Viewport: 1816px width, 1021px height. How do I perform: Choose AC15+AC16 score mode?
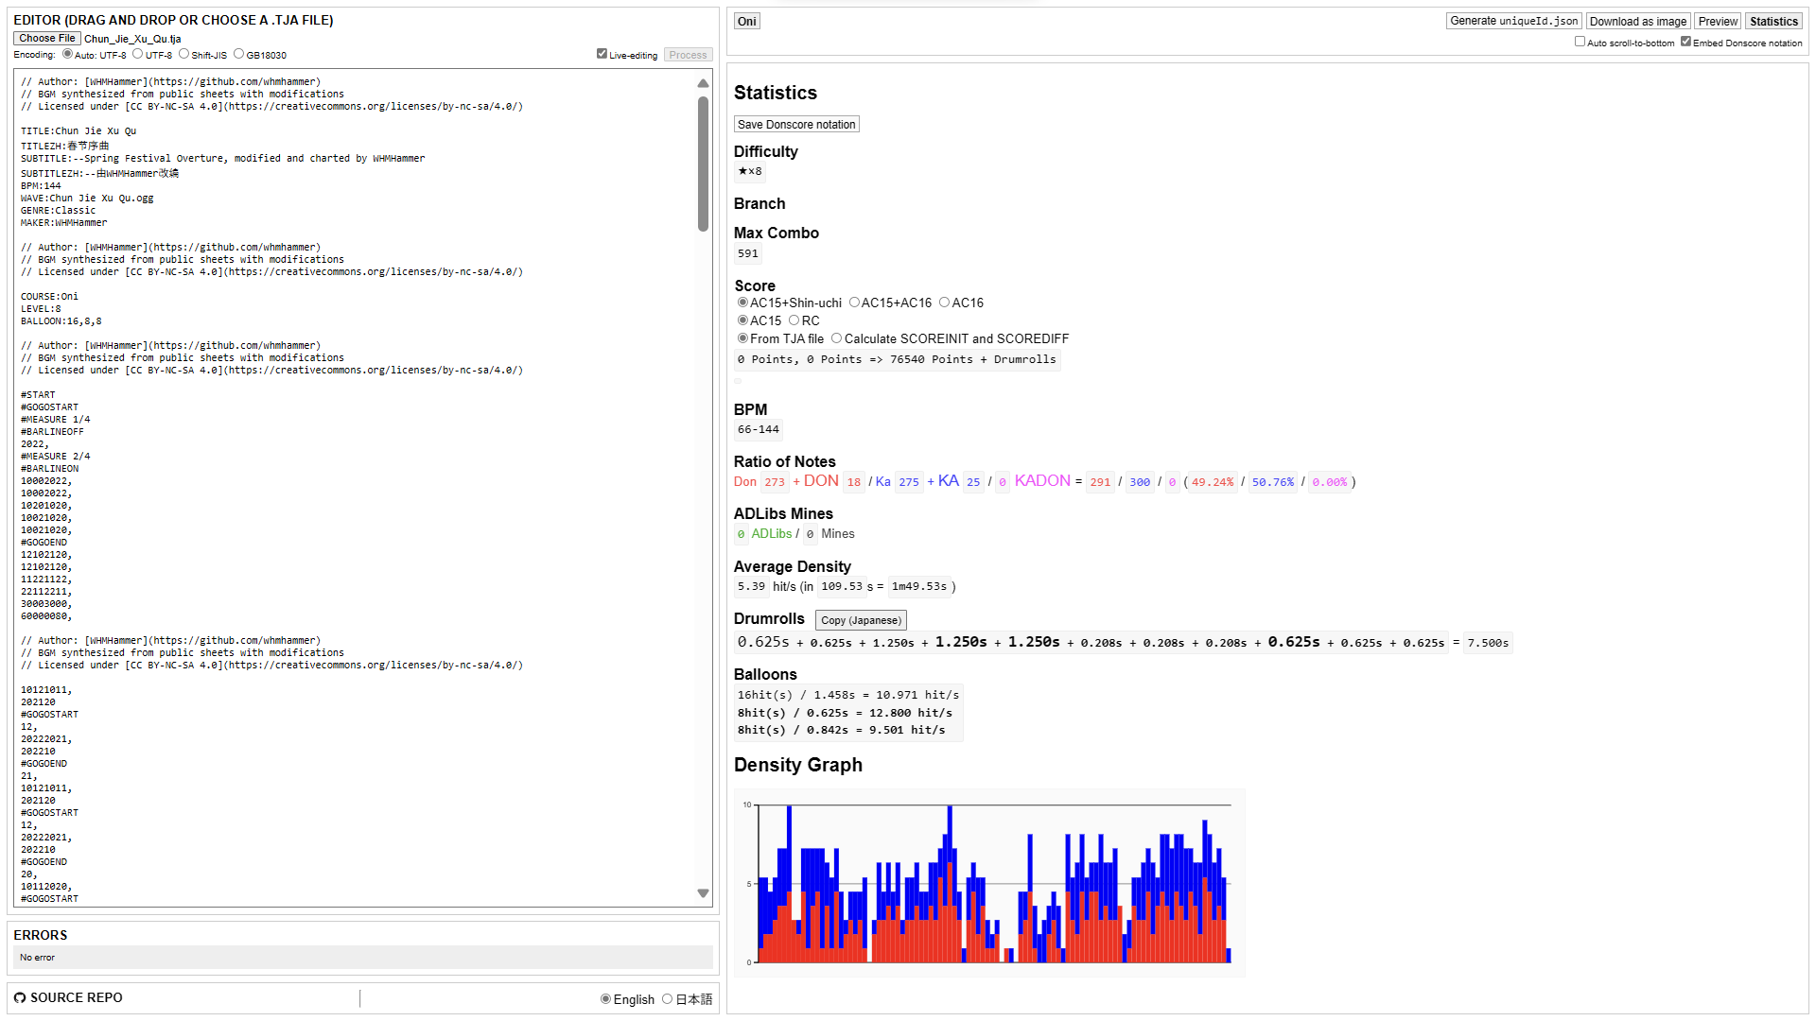pyautogui.click(x=854, y=303)
